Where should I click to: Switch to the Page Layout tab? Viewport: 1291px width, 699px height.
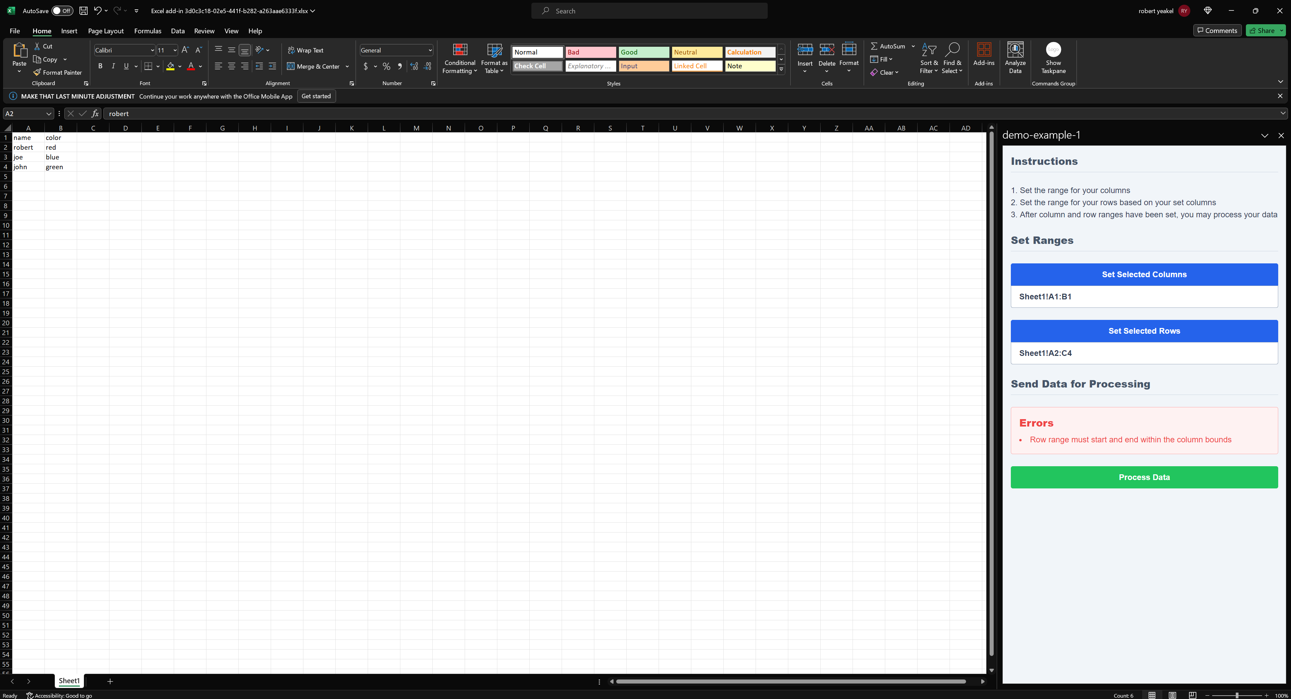tap(106, 31)
